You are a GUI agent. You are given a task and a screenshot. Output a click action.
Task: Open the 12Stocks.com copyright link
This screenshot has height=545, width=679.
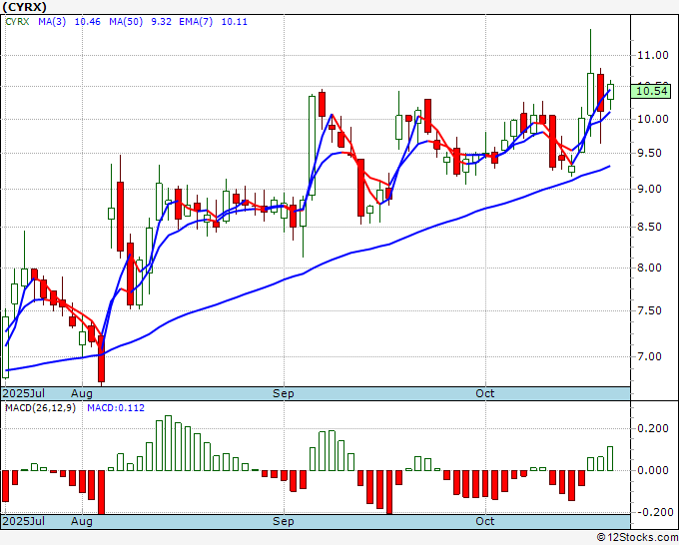[637, 538]
